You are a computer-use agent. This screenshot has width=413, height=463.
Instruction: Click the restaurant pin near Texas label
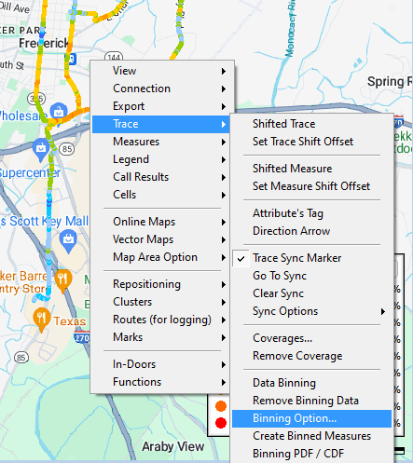[41, 320]
